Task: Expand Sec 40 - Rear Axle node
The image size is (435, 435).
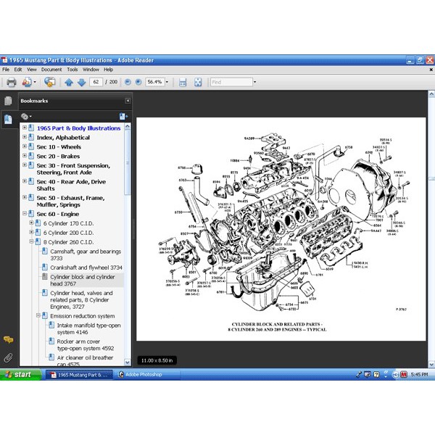Action: point(25,181)
